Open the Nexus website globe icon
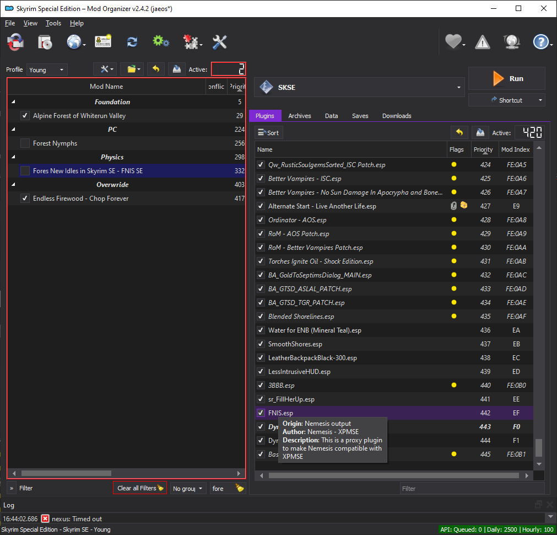557x535 pixels. (74, 42)
